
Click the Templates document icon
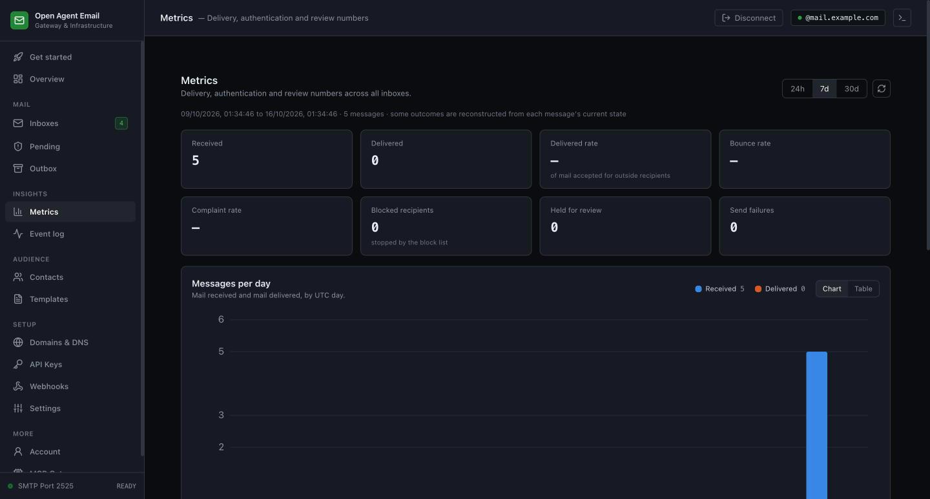coord(18,299)
